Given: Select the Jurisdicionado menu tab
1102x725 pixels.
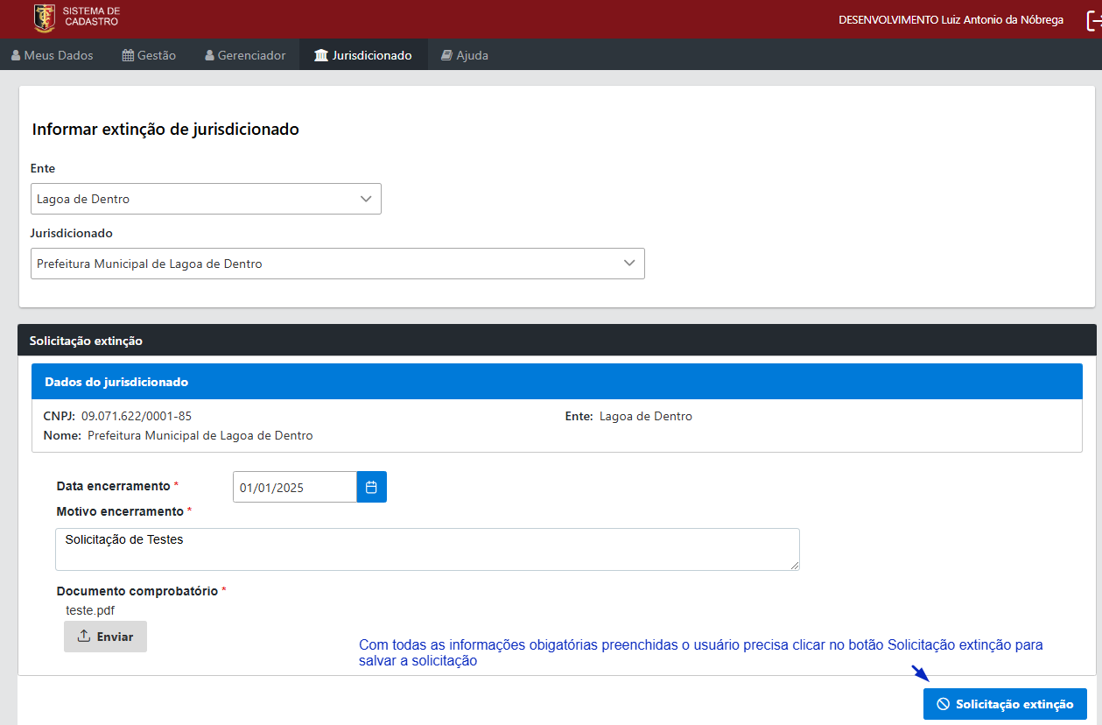Looking at the screenshot, I should click(363, 55).
